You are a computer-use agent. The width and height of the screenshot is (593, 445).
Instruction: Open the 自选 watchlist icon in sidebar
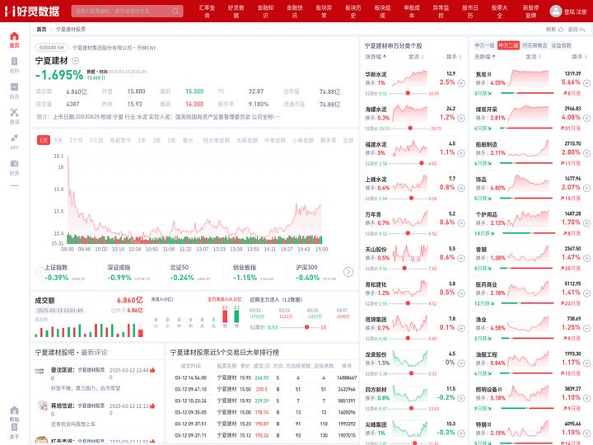[x=14, y=87]
